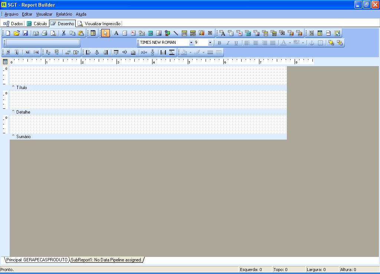This screenshot has height=274, width=380.
Task: Toggle Bold formatting button
Action: (219, 43)
